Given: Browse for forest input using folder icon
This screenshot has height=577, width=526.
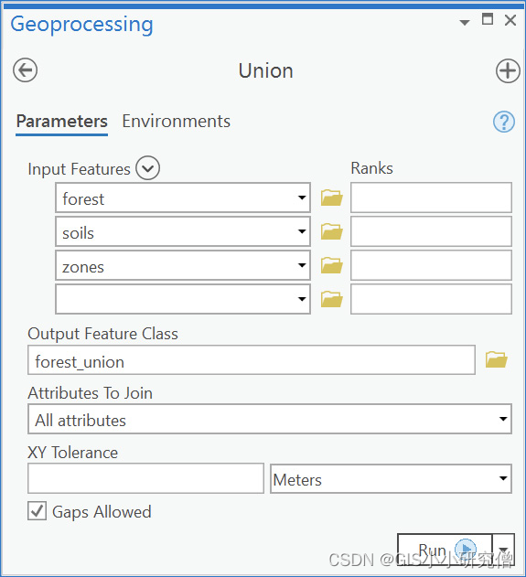Looking at the screenshot, I should 332,198.
